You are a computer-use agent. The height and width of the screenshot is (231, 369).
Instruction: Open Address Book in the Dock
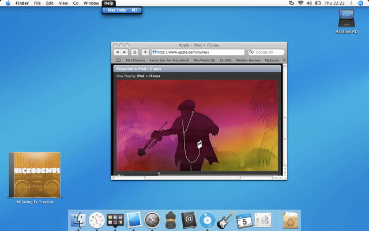tap(189, 219)
